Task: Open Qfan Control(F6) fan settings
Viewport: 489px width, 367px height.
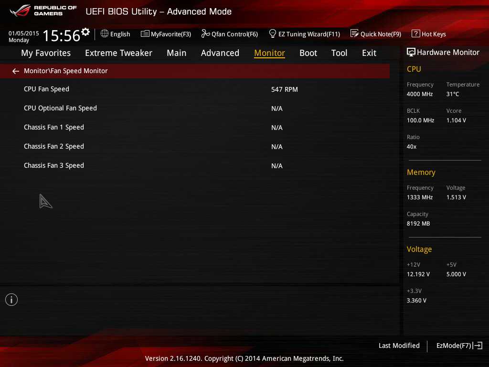Action: tap(229, 34)
